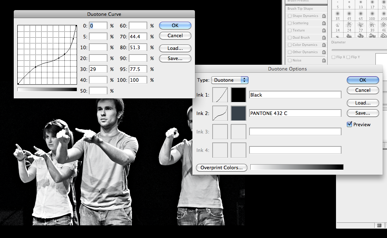
Task: Select the spatter 39 brush tip
Action: (x=372, y=27)
